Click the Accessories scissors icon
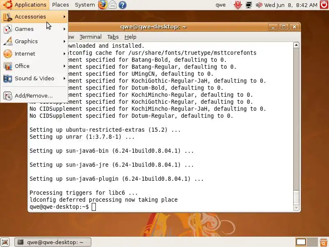The height and width of the screenshot is (247, 329). click(8, 17)
